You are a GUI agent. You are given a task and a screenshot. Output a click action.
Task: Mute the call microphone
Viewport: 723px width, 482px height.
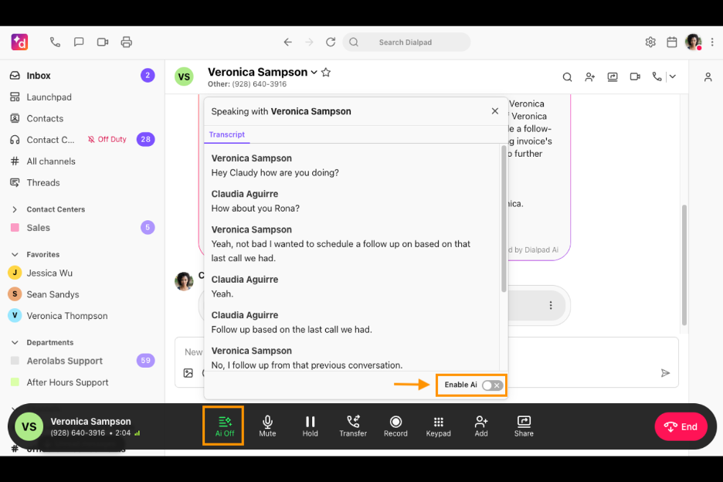[267, 426]
